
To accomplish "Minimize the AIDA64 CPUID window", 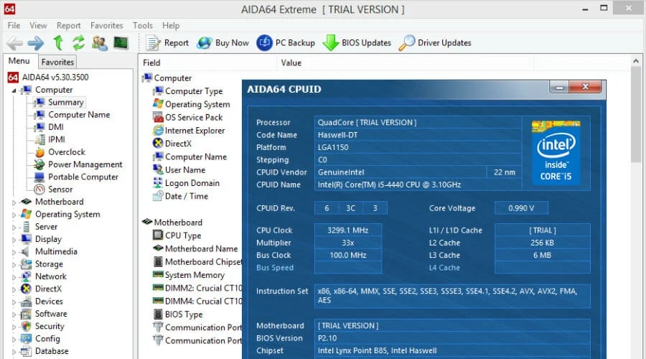I will 559,87.
